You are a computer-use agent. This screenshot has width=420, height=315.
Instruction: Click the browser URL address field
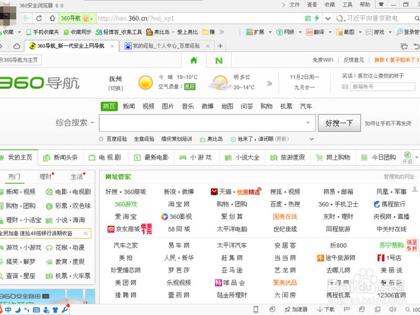[x=199, y=18]
